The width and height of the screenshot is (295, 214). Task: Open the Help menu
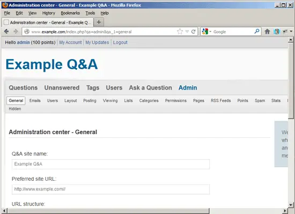pos(105,13)
